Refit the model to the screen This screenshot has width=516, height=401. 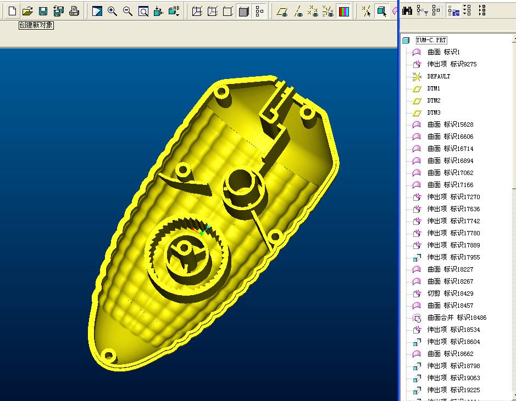point(143,11)
